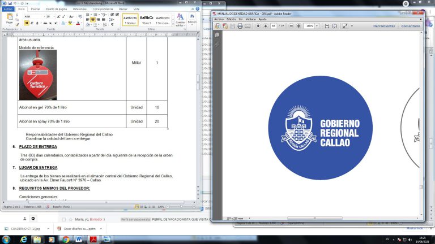Print the PDF in Adobe Reader
The width and height of the screenshot is (435, 244).
tap(240, 26)
